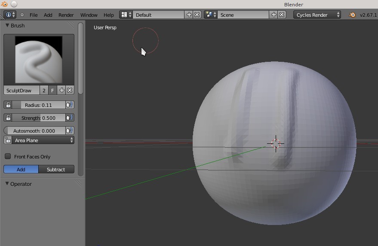Add a new screen layout with plus icon
Viewport: 378px width, 246px height.
pos(189,15)
